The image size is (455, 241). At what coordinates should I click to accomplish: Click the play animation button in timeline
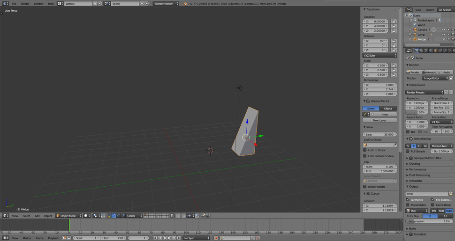[x=169, y=238]
